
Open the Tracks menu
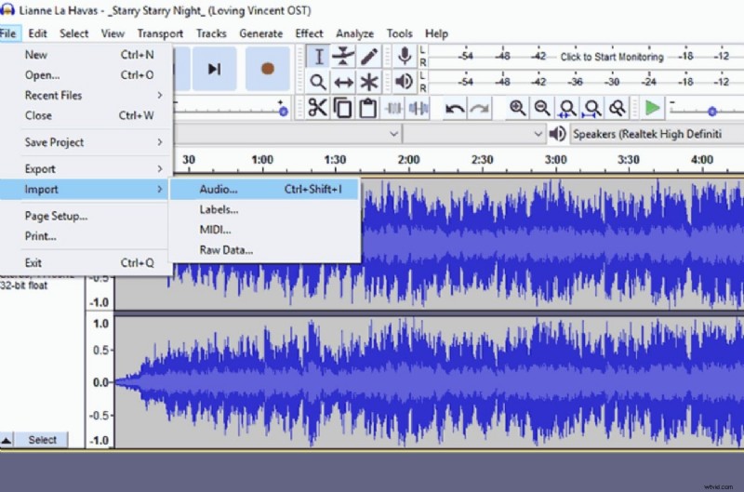click(211, 33)
